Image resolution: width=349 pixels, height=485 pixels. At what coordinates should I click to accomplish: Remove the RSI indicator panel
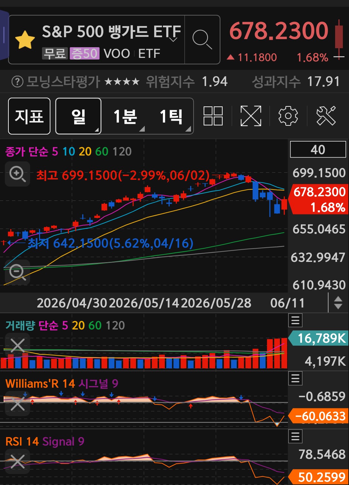(17, 461)
